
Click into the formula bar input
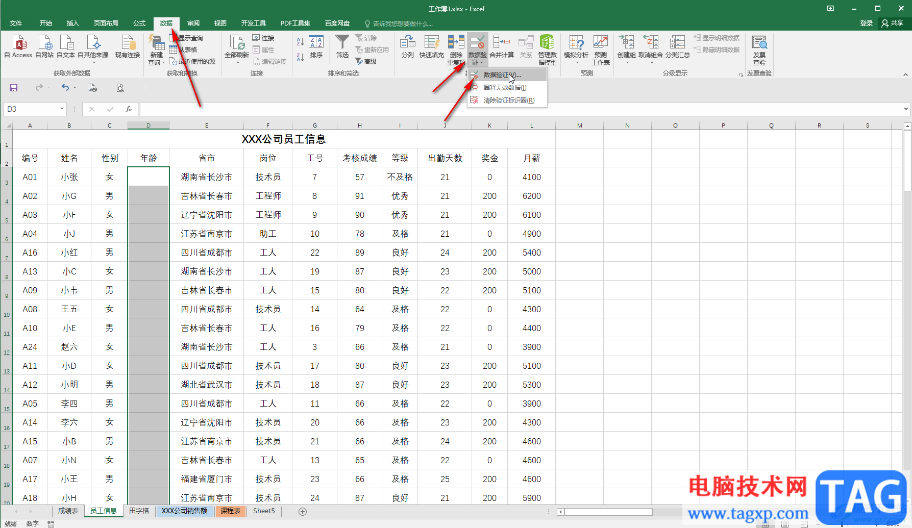[x=521, y=109]
